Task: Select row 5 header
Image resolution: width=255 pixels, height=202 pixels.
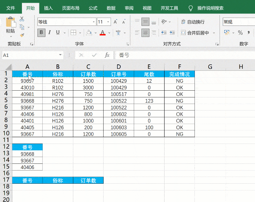Action: [6, 100]
